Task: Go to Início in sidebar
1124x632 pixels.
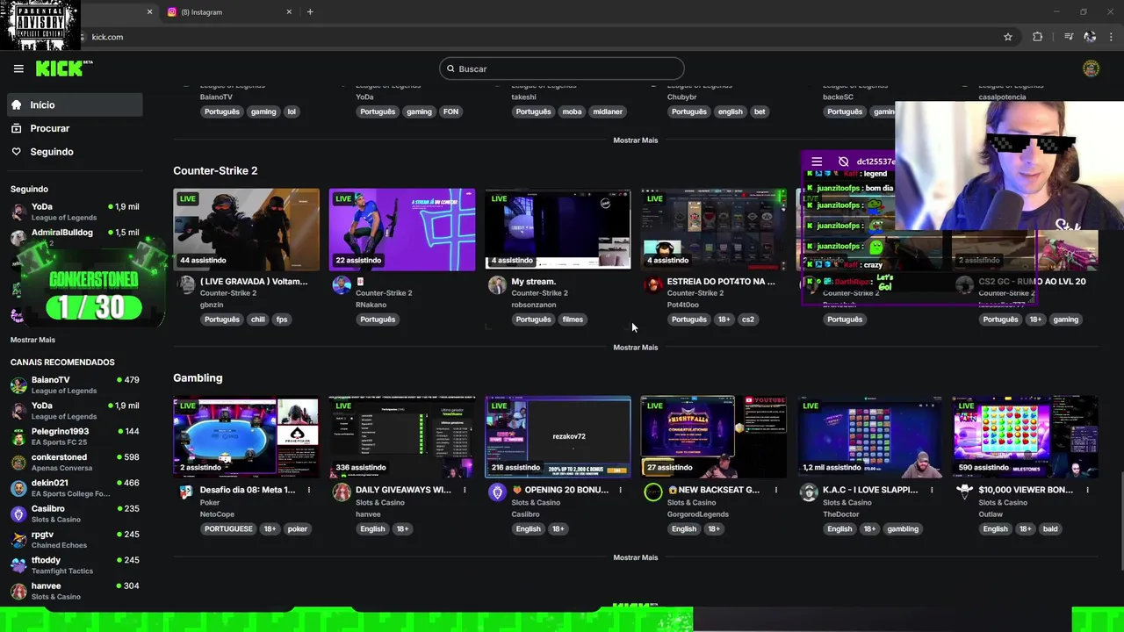Action: point(75,104)
